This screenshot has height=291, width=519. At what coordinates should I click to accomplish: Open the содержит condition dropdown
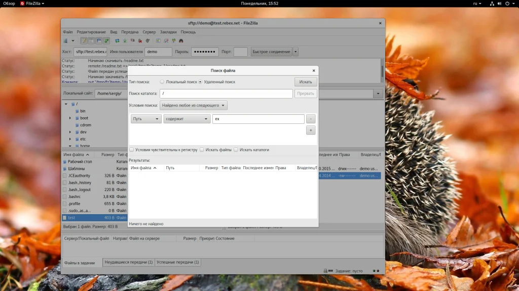(187, 119)
